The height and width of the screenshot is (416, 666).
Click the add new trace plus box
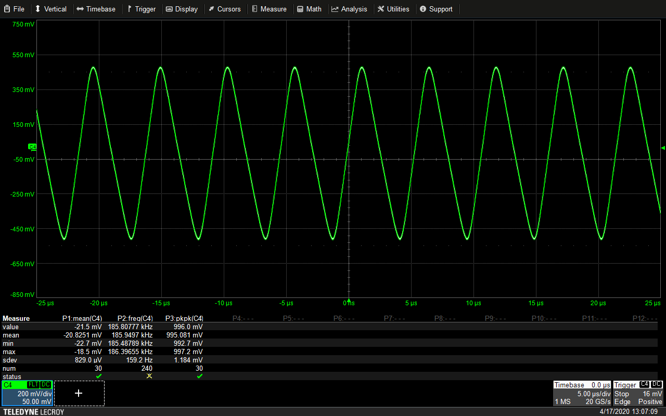[x=79, y=393]
